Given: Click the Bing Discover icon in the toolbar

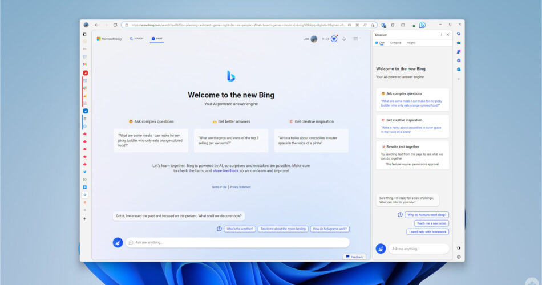Looking at the screenshot, I should tap(422, 25).
